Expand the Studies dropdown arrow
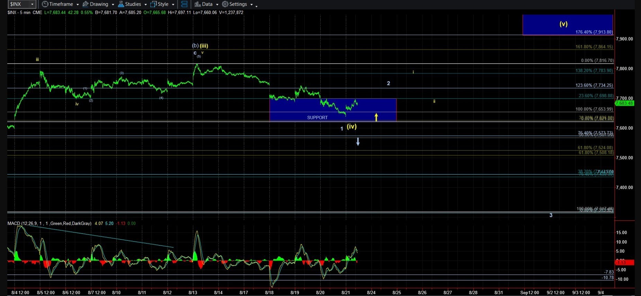 145,4
